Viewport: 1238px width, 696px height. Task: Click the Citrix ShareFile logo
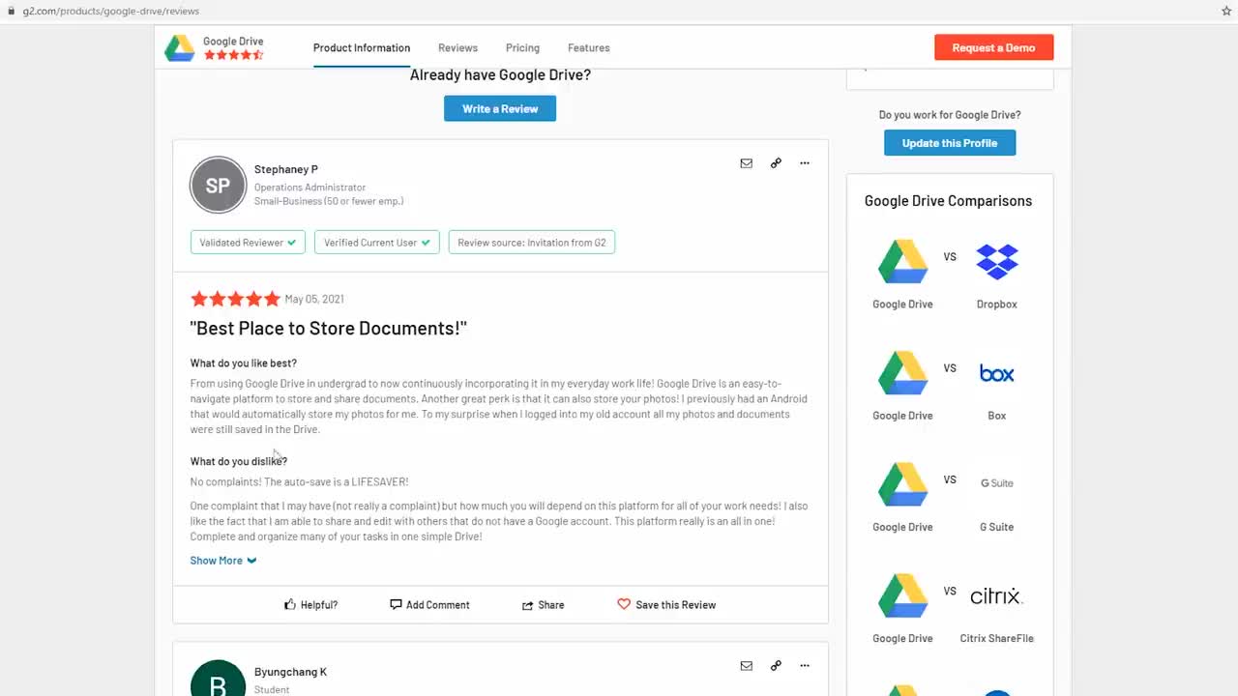[997, 595]
